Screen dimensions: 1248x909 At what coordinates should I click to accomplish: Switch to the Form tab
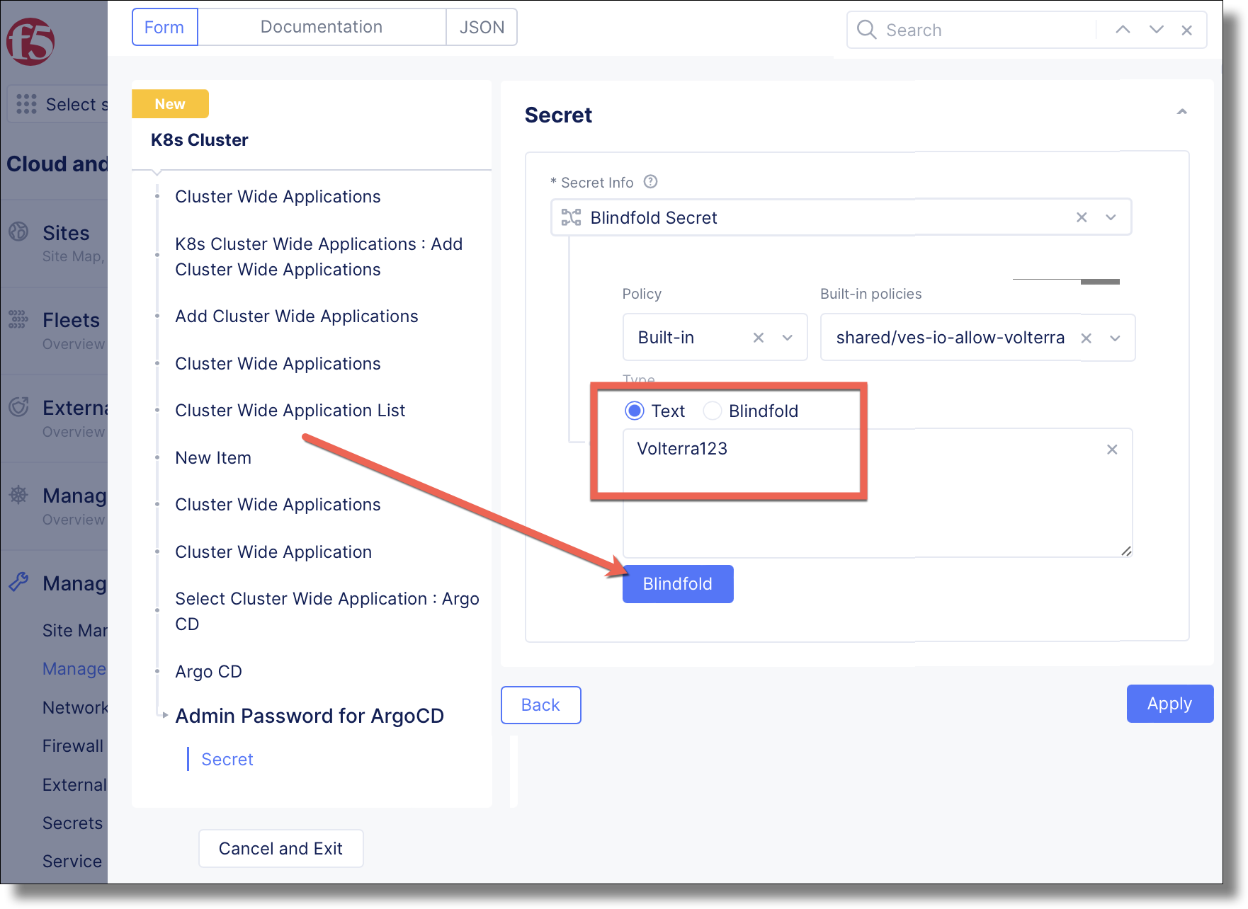[164, 27]
